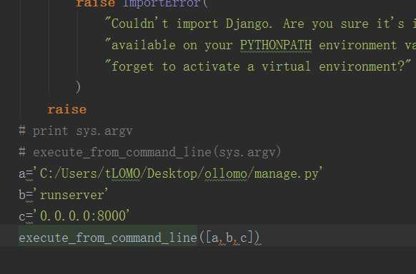Click the closing parenthesis of ImportError

click(x=78, y=87)
